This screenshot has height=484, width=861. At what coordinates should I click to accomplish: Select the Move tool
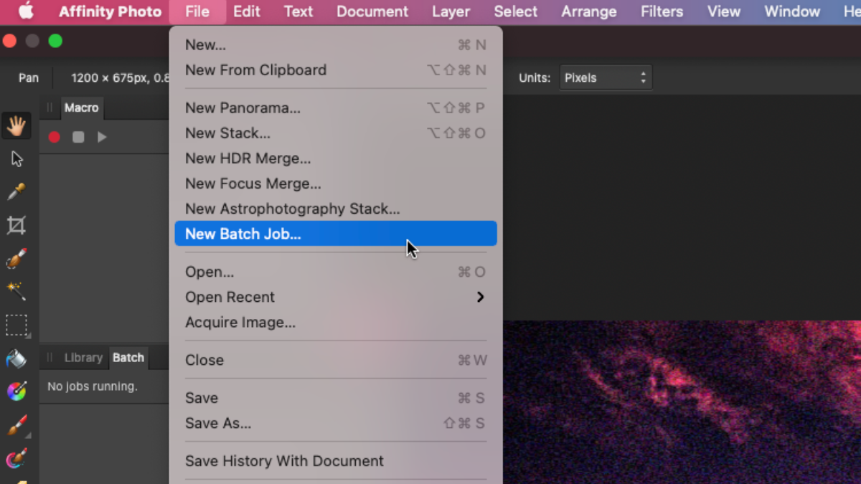click(17, 158)
